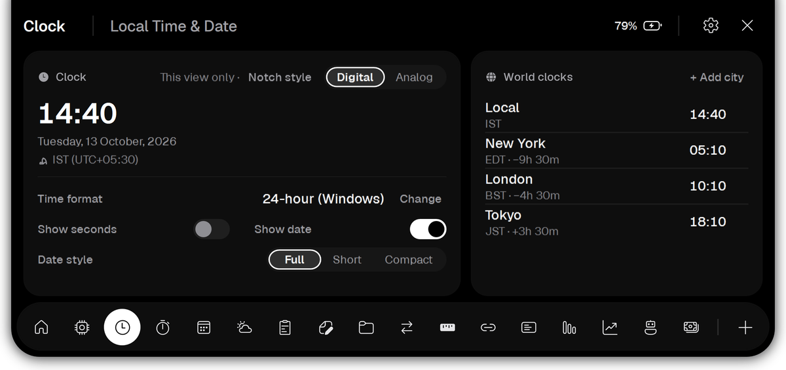Screen dimensions: 786x370
Task: Click + Add city in World clocks
Action: [x=717, y=77]
